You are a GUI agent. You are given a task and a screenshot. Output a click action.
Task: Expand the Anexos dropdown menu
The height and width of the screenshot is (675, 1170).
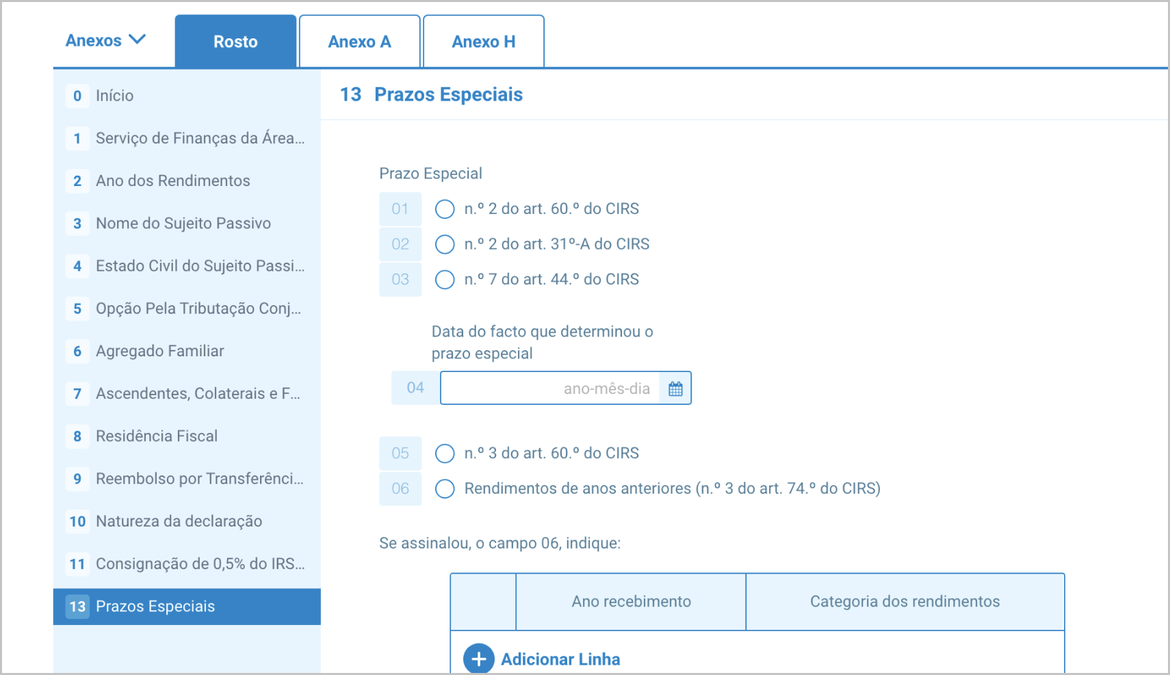coord(106,40)
